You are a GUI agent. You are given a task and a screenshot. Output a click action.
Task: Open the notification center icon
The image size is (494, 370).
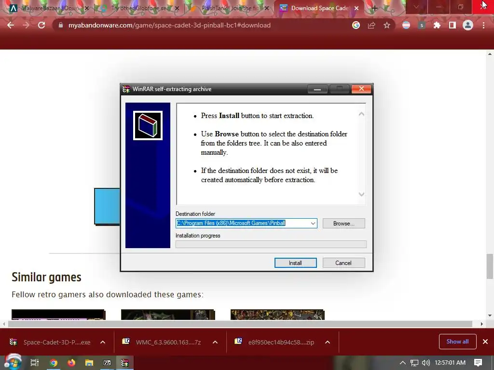click(478, 363)
